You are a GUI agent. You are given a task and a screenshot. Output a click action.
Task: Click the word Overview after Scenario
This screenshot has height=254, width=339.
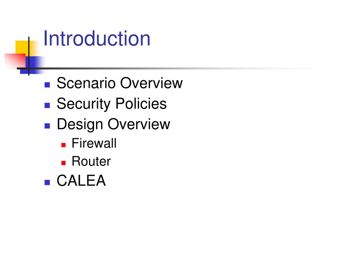point(151,83)
